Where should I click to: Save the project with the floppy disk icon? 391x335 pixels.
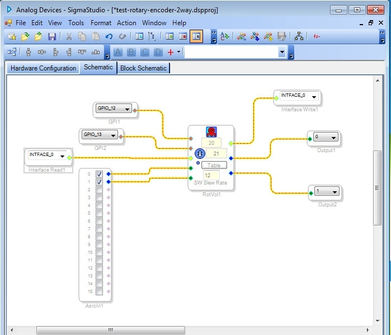[x=52, y=36]
